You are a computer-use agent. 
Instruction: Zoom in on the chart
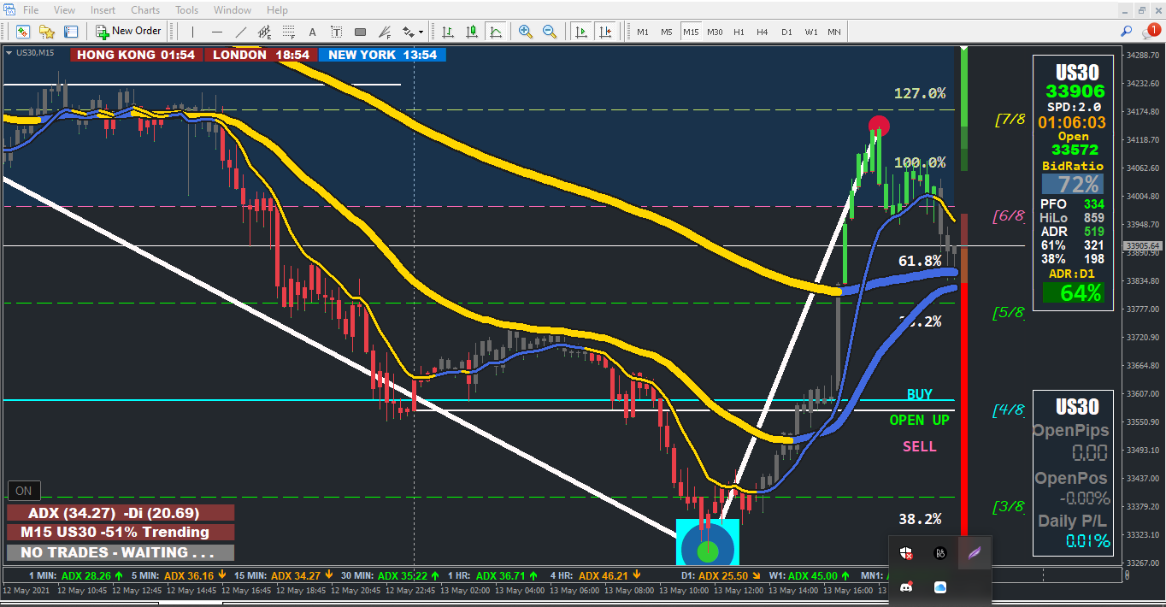pyautogui.click(x=526, y=32)
